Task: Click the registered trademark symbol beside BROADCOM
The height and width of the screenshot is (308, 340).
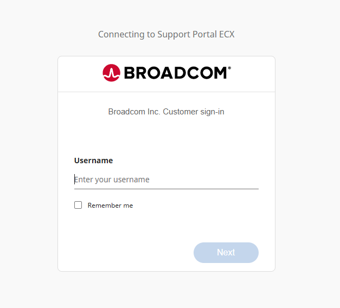Action: point(230,68)
